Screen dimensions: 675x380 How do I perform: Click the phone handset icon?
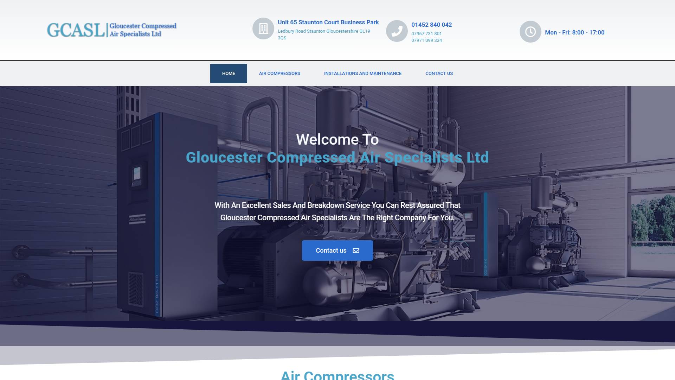tap(397, 31)
